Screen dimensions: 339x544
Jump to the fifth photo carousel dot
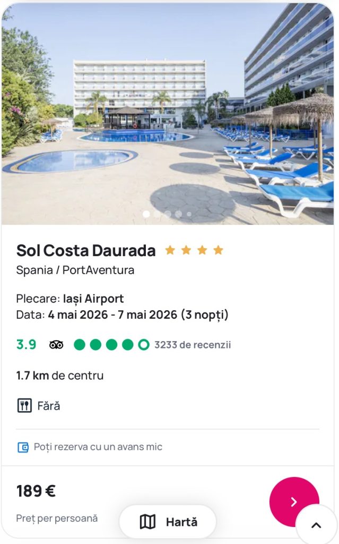click(189, 214)
